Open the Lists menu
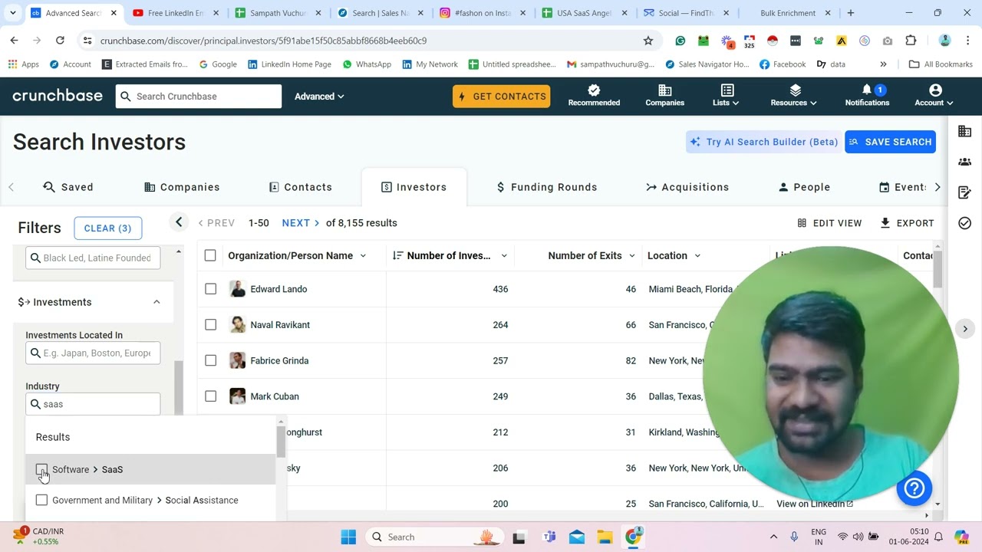Viewport: 982px width, 552px height. 725,96
